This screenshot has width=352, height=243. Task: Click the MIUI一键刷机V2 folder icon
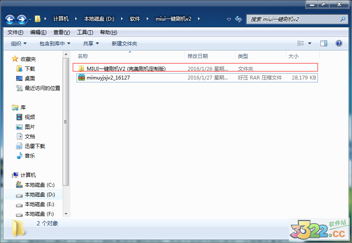[x=81, y=68]
